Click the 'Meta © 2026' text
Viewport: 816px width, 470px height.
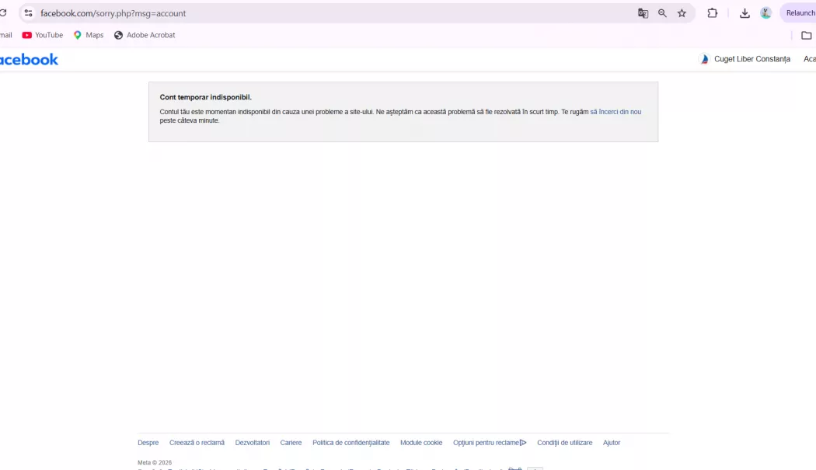point(155,463)
